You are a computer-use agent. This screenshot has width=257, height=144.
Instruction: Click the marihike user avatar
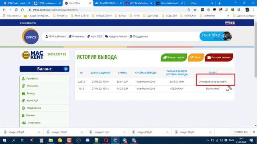pyautogui.click(x=227, y=36)
